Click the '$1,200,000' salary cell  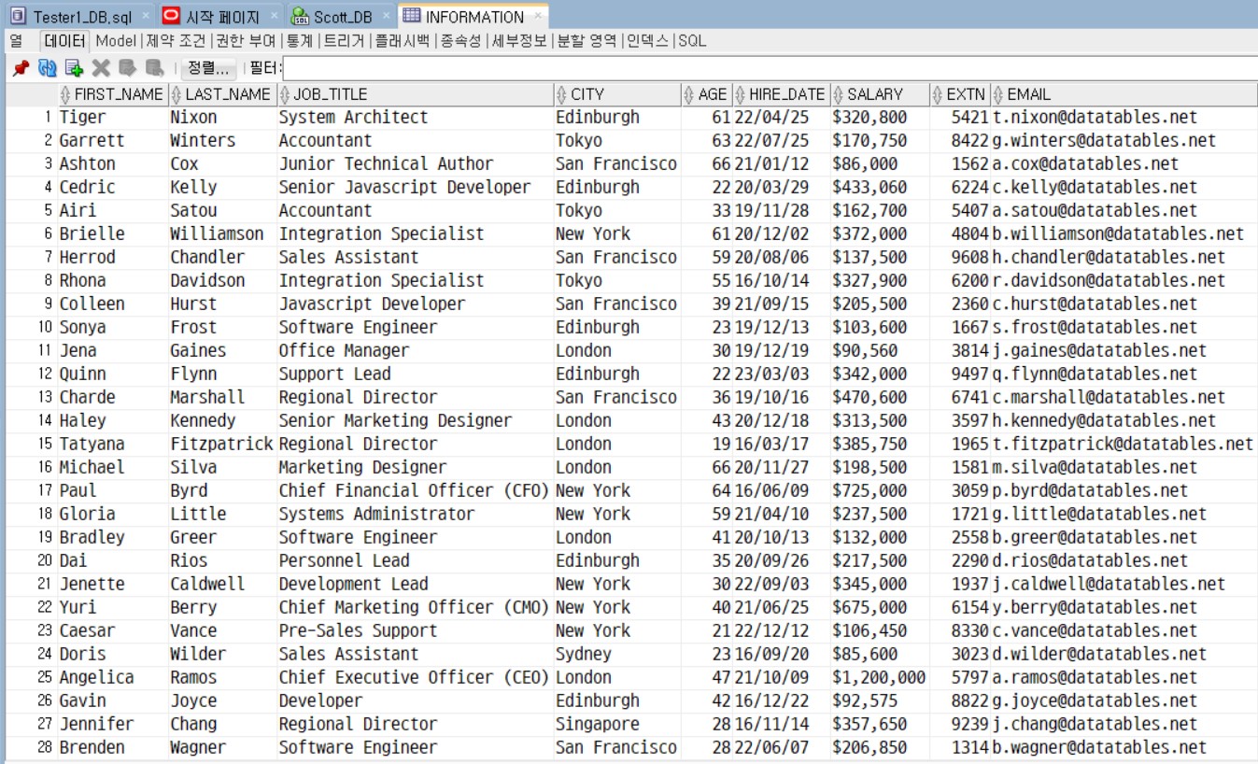click(x=880, y=678)
